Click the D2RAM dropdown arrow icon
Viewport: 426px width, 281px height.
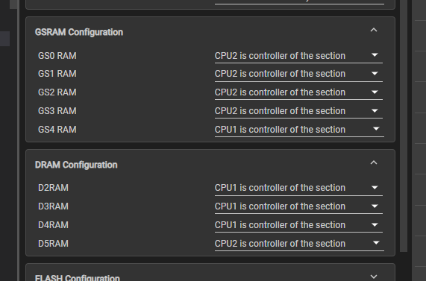click(375, 187)
